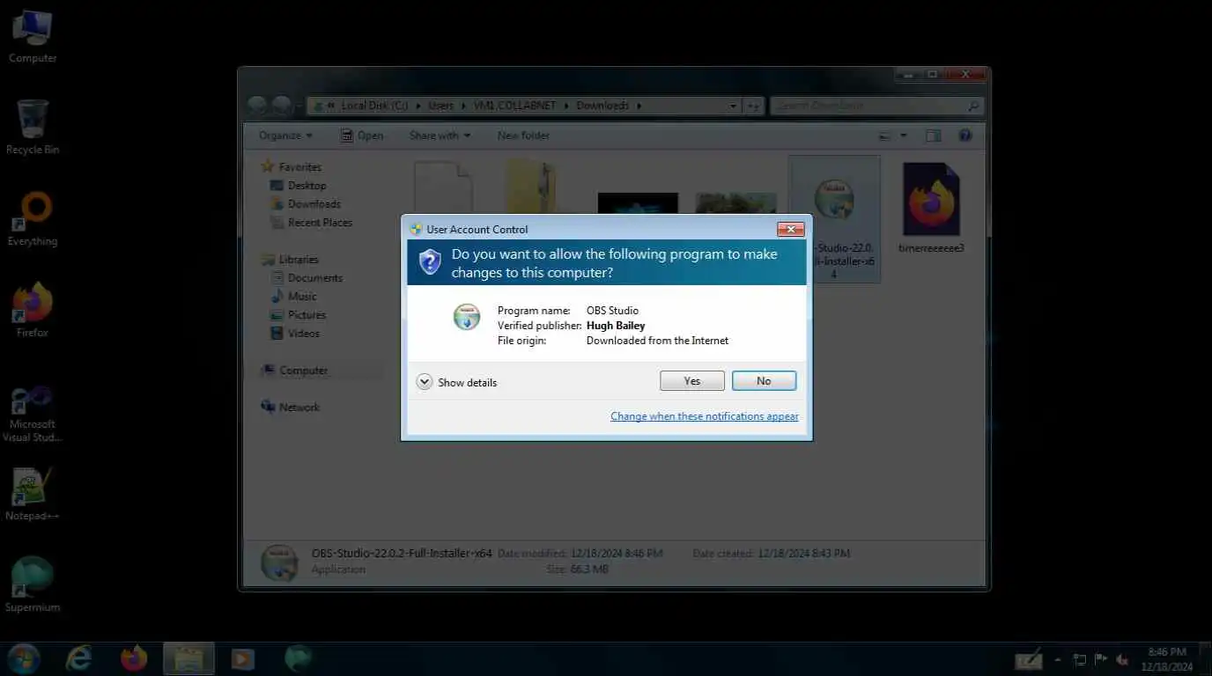Open Organize menu in Explorer window
This screenshot has height=676, width=1212.
tap(285, 136)
